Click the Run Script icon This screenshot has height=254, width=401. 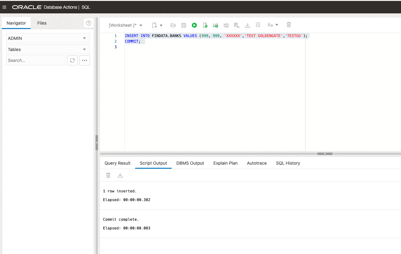click(205, 25)
